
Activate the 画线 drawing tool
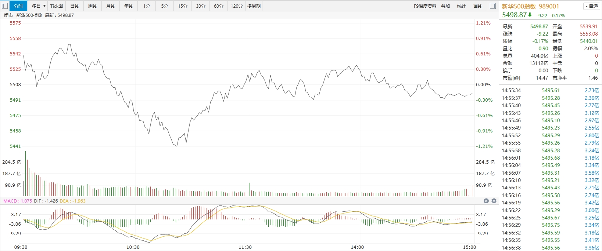click(x=478, y=6)
